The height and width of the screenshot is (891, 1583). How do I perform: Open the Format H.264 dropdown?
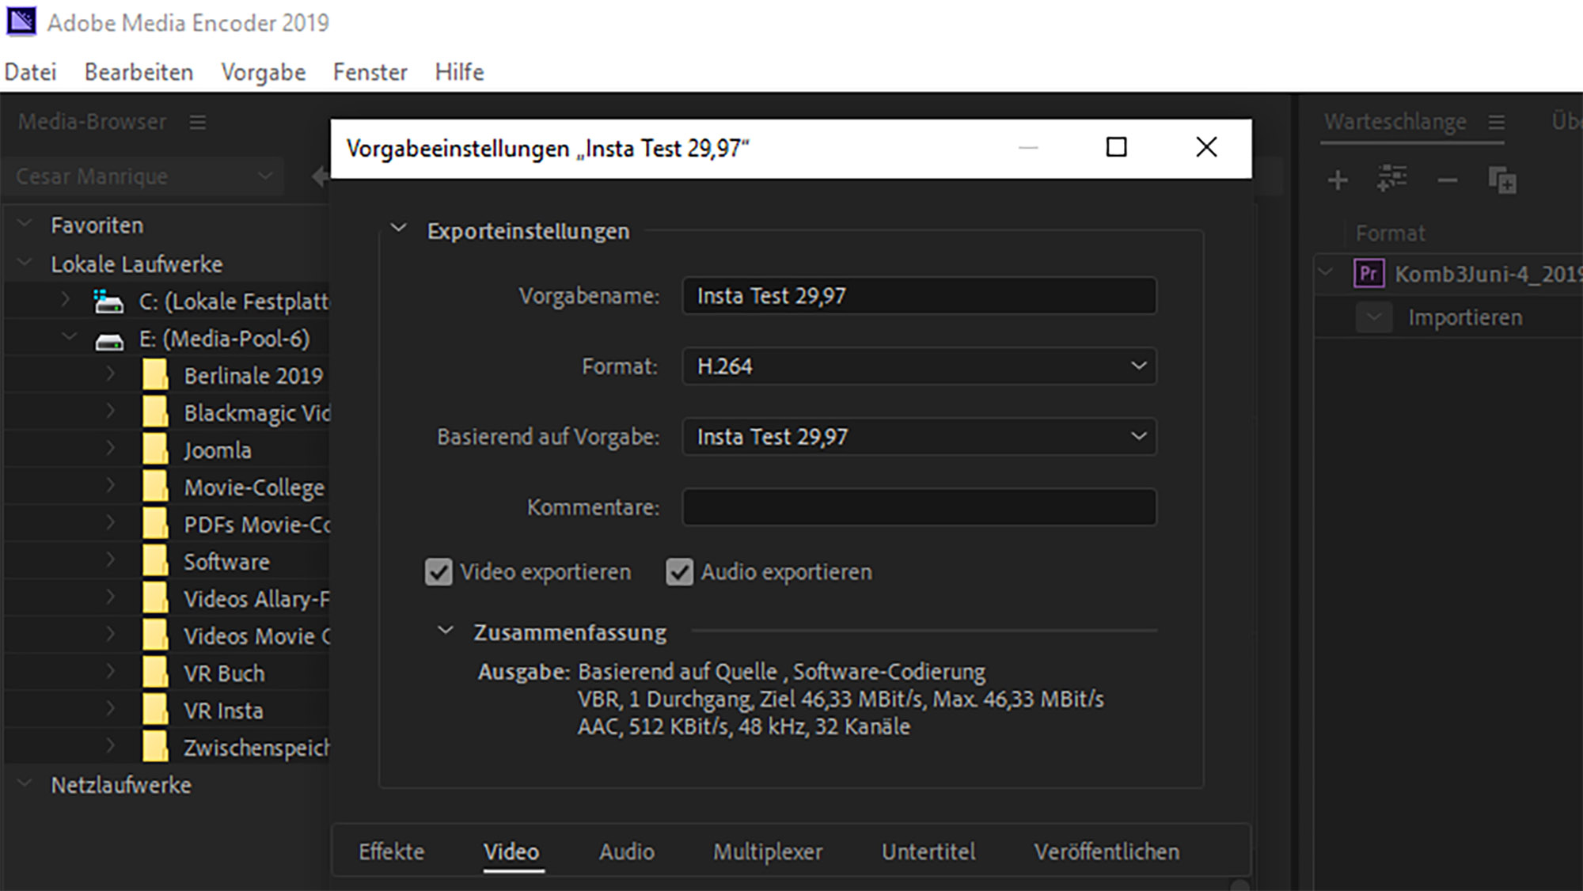pos(918,366)
